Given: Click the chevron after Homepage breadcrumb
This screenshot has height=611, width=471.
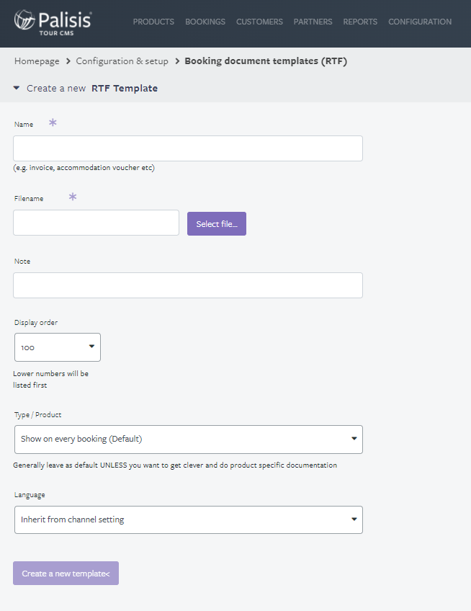Looking at the screenshot, I should click(x=68, y=61).
